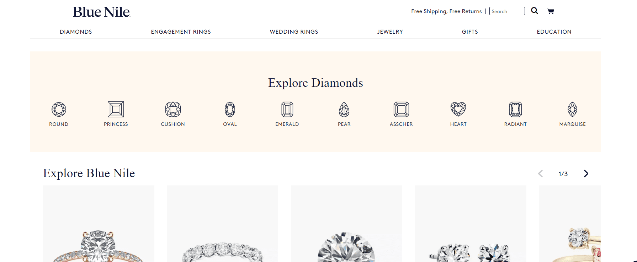Image resolution: width=637 pixels, height=262 pixels.
Task: Pick the Cushion diamond shape icon
Action: [x=173, y=109]
